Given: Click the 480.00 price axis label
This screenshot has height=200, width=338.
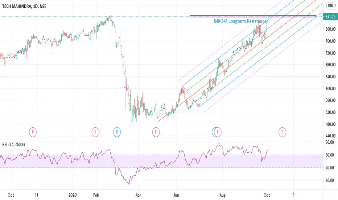Looking at the screenshot, I should click(x=330, y=124).
